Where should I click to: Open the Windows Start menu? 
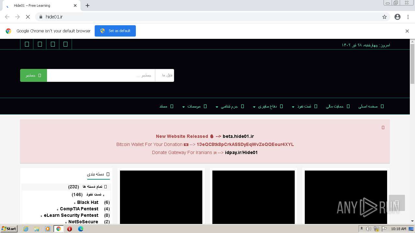pyautogui.click(x=9, y=228)
